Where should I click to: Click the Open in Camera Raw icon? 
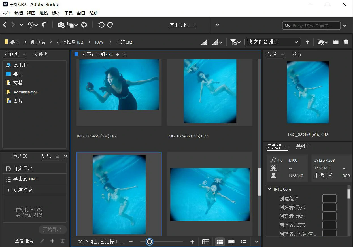(x=84, y=25)
